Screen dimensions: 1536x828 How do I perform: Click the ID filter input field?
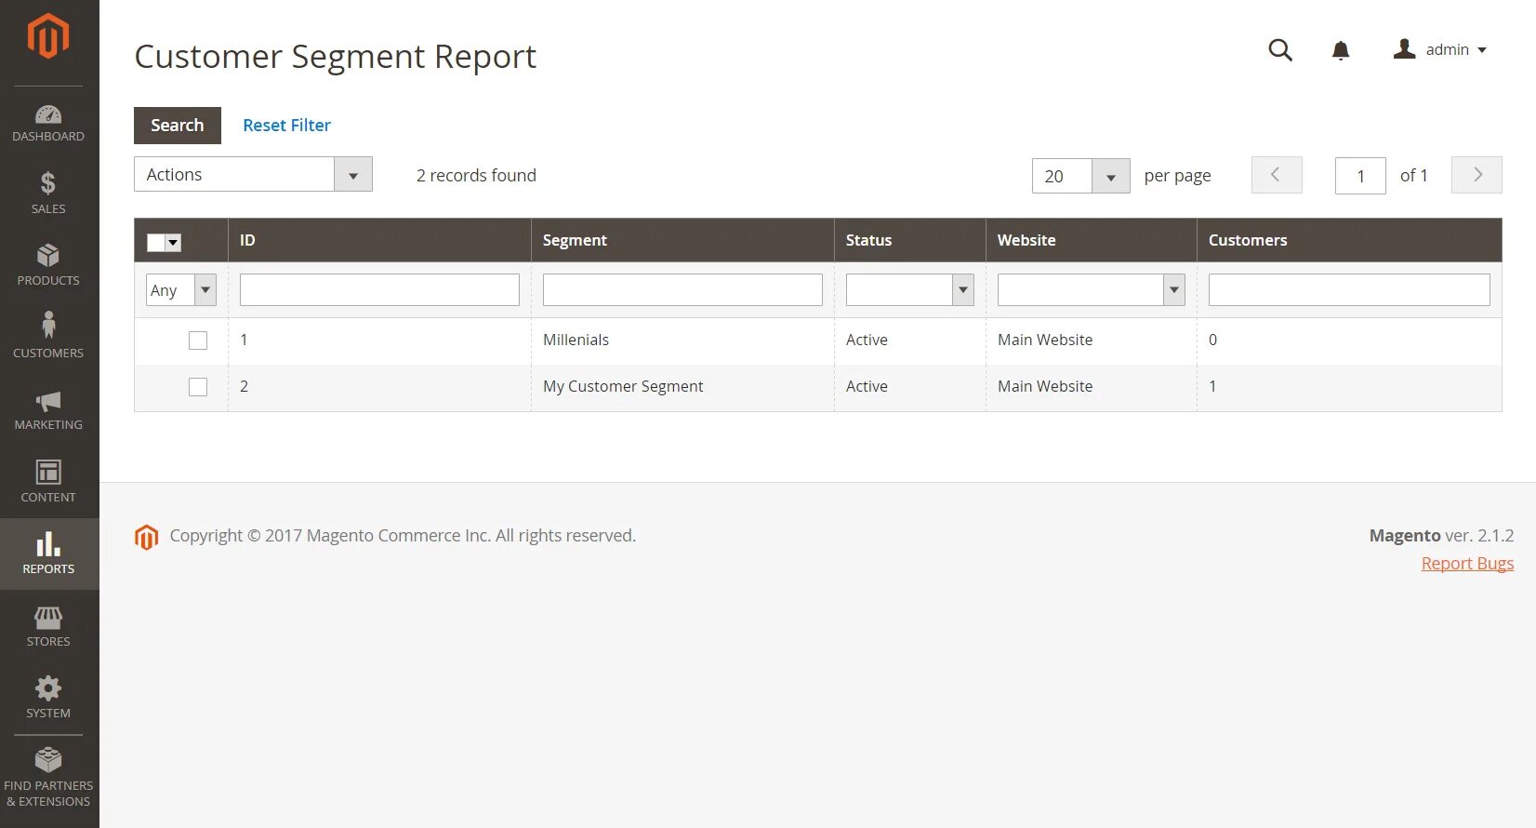pos(379,290)
